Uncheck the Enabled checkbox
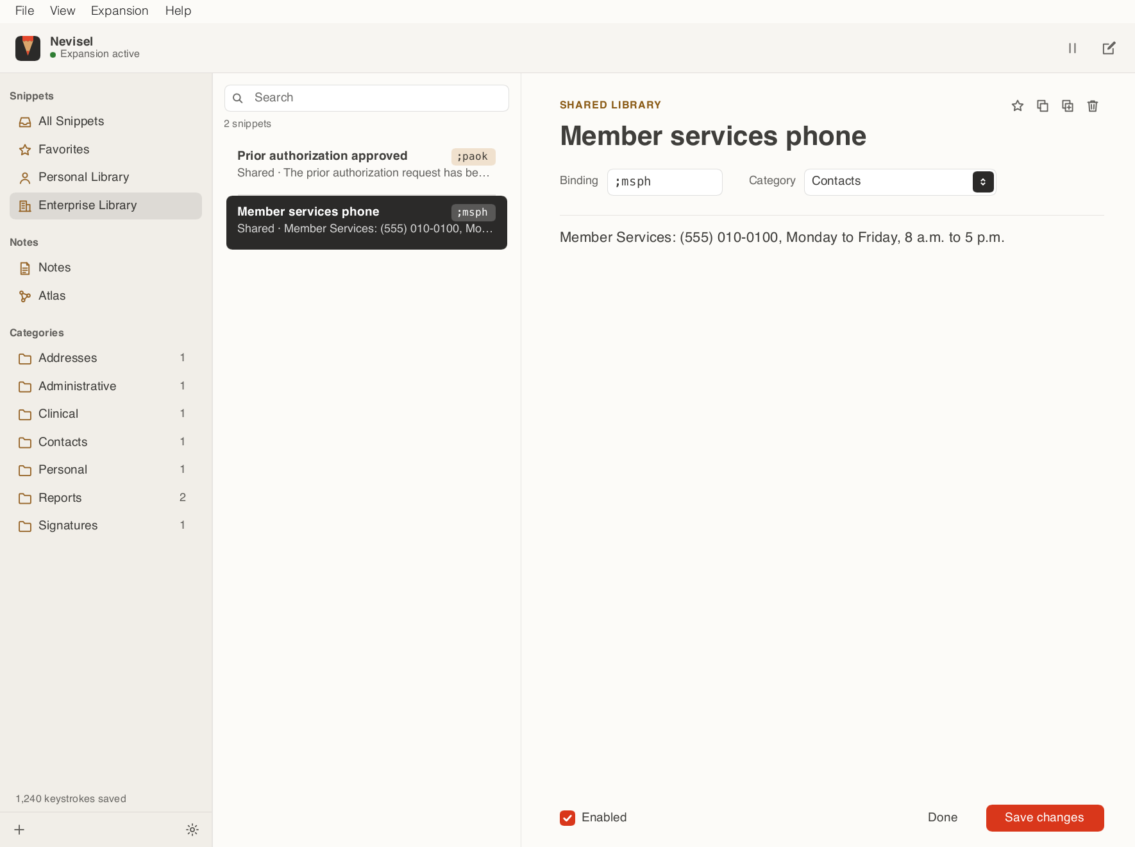 (x=567, y=817)
